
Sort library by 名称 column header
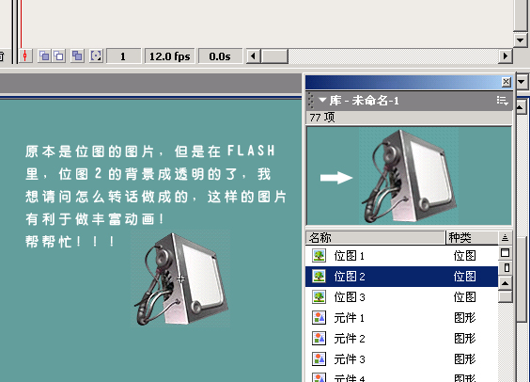[375, 237]
